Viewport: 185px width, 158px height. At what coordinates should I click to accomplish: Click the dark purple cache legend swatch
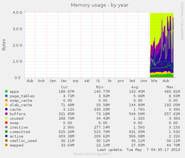(x=6, y=109)
